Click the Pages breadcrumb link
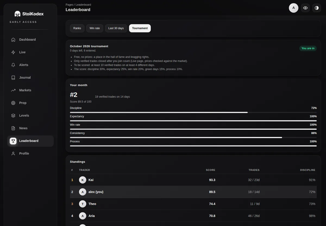326x226 pixels. 69,5
